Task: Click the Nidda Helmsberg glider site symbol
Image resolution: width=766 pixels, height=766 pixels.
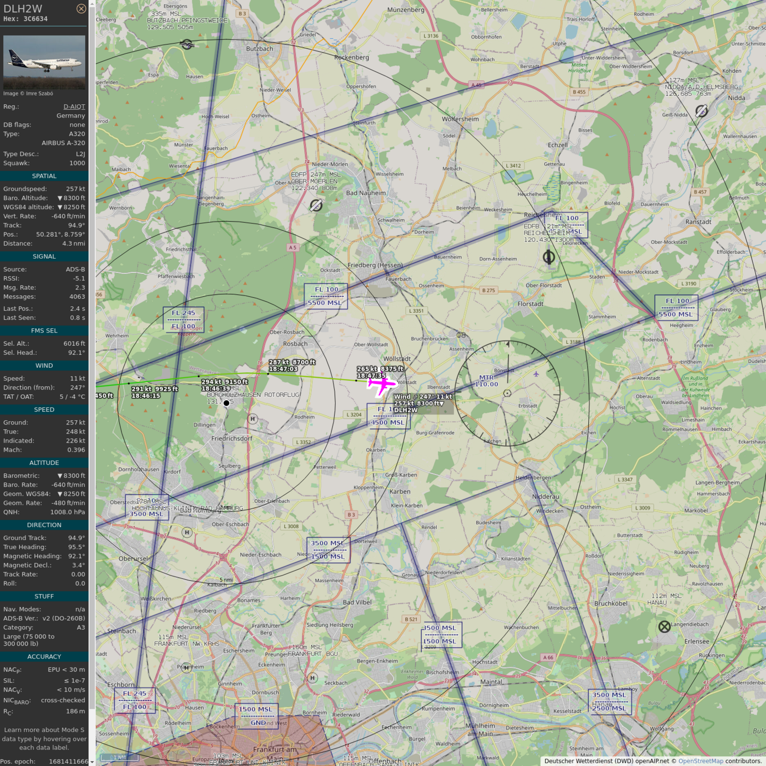Action: point(701,111)
